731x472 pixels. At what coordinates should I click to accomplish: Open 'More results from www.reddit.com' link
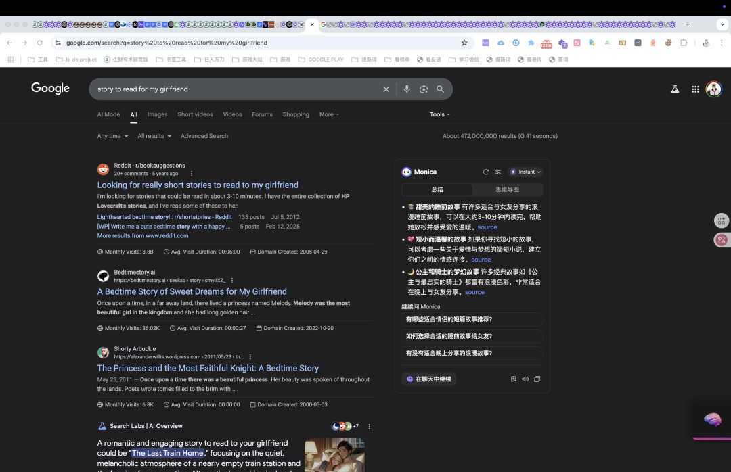[x=143, y=236]
